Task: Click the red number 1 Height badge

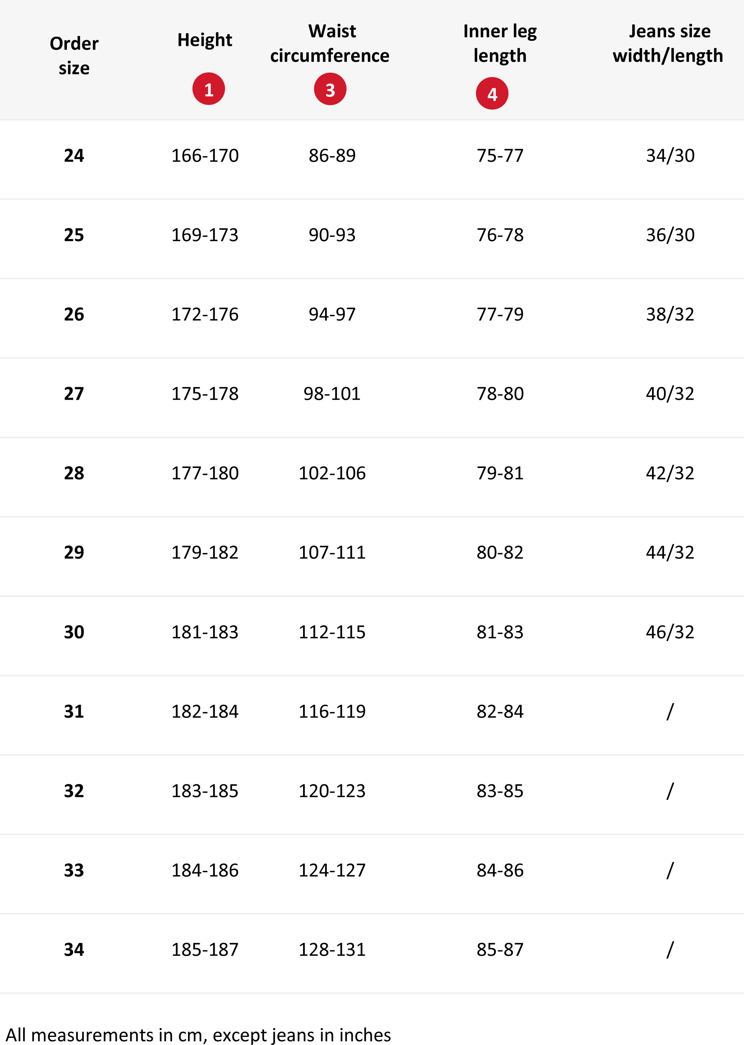Action: click(x=208, y=89)
